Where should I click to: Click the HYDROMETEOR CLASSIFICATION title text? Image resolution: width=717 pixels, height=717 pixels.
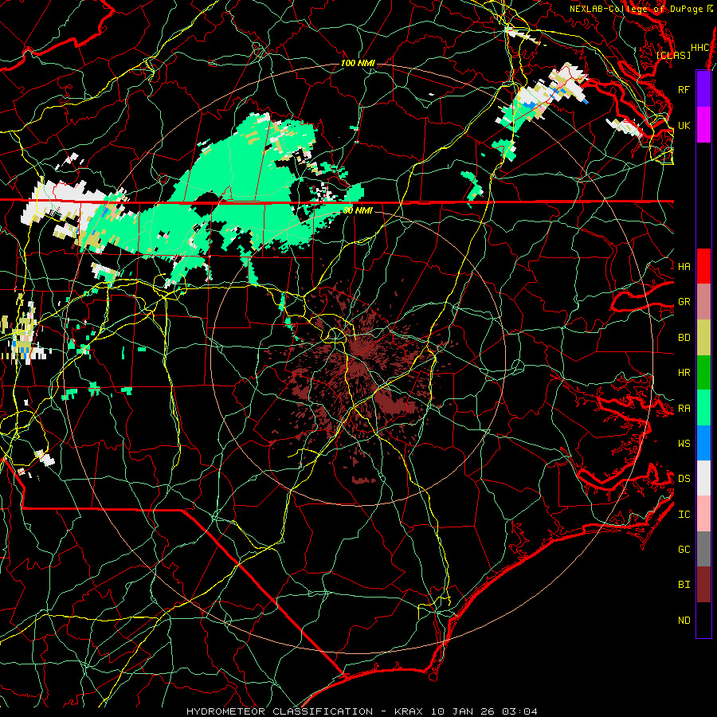coord(280,711)
